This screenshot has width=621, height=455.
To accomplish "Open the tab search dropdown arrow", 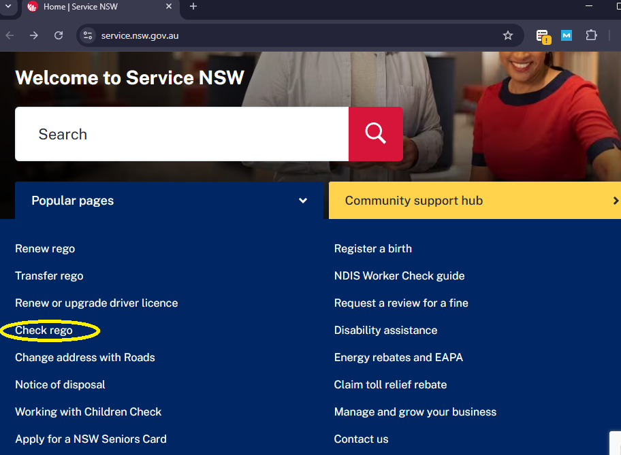I will click(x=7, y=6).
